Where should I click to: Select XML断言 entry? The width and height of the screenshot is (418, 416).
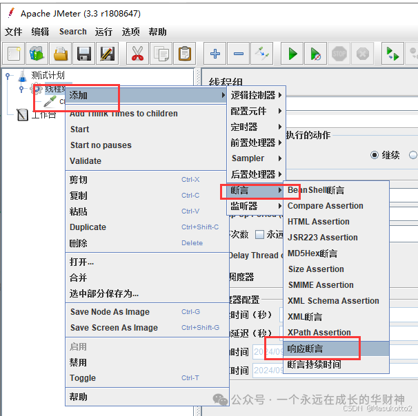click(x=336, y=317)
